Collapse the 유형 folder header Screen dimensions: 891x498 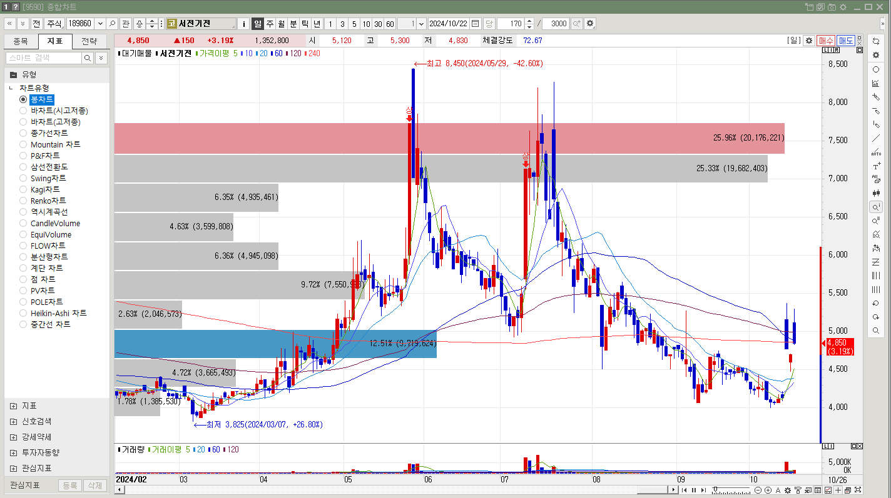click(x=56, y=74)
